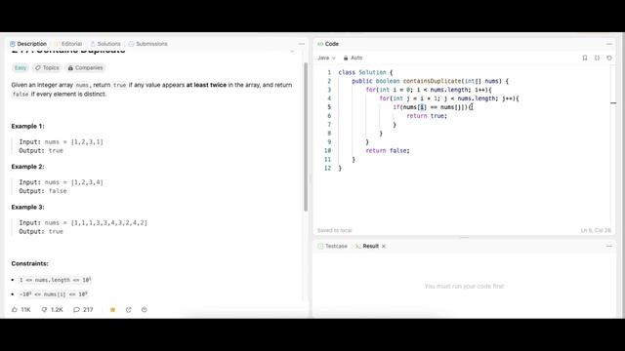Click line number 5 in editor
625x351 pixels.
tap(329, 107)
